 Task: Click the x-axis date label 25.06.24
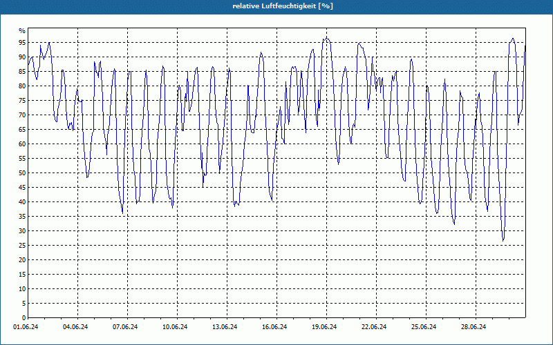[424, 327]
